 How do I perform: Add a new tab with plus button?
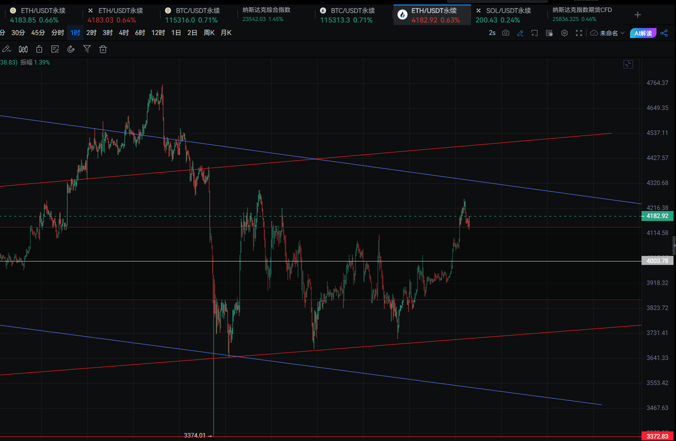point(637,15)
